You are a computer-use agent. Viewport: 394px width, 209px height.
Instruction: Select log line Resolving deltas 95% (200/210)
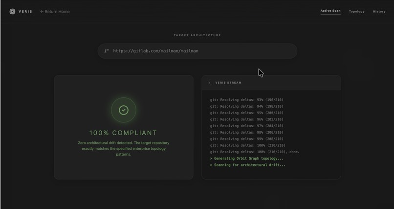[247, 113]
